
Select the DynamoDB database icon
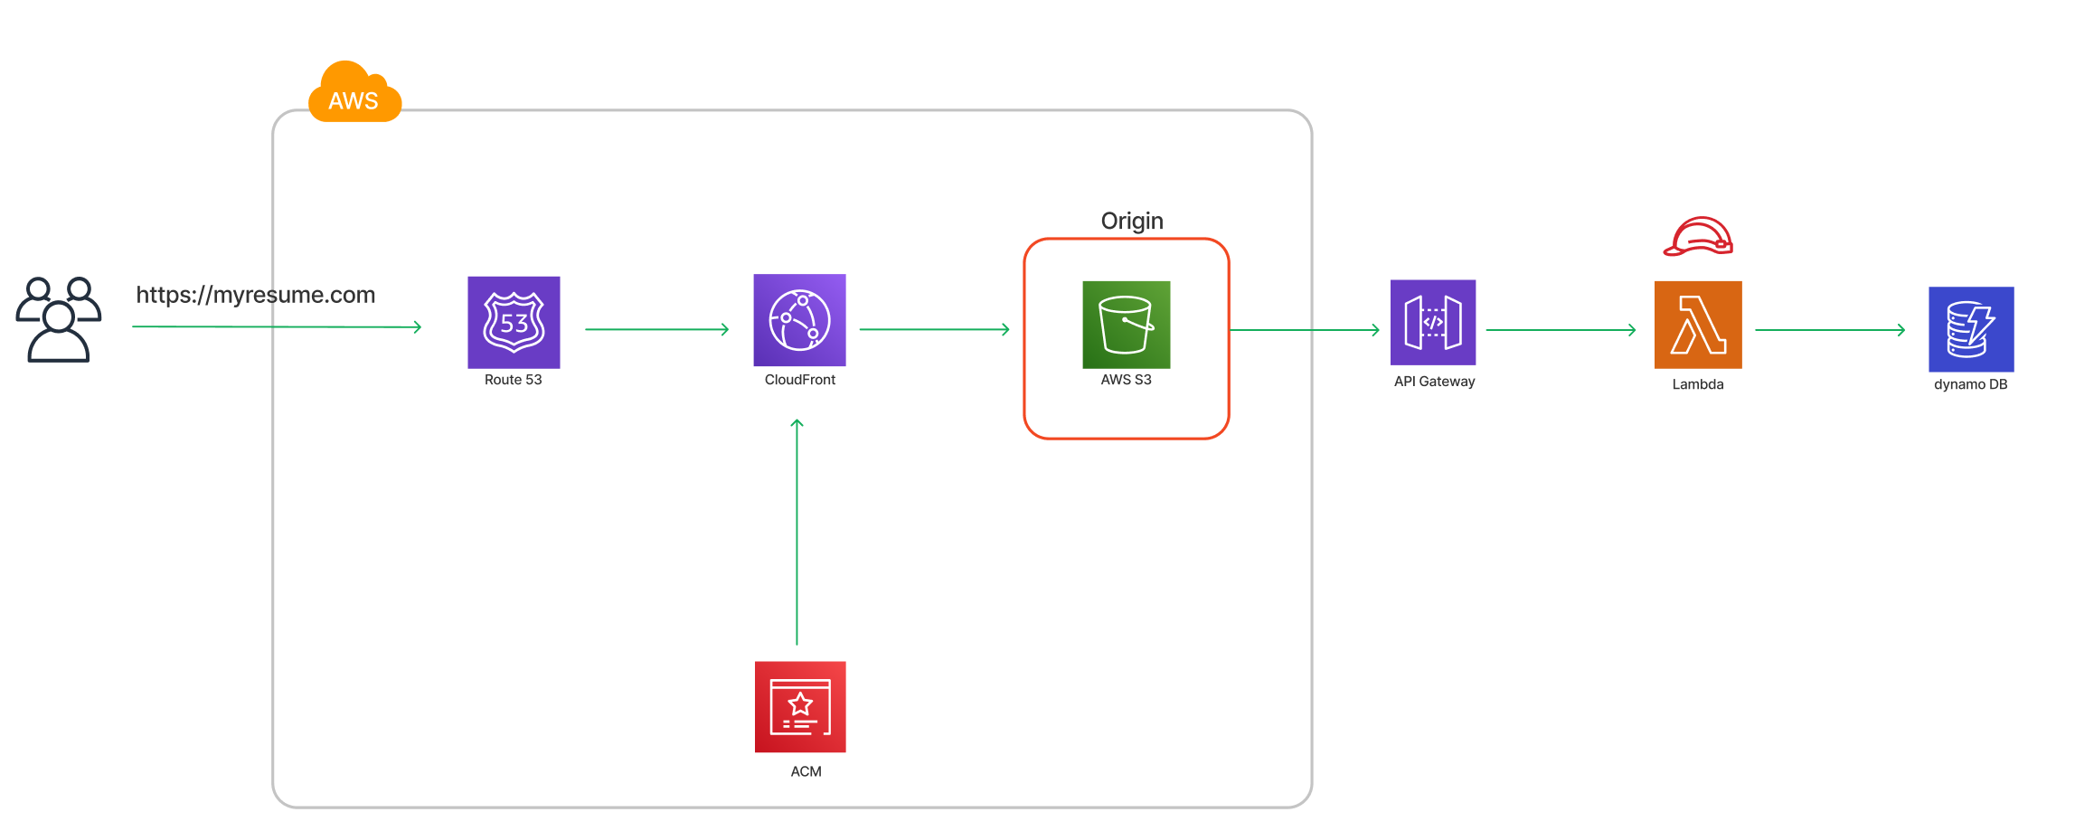click(1971, 329)
